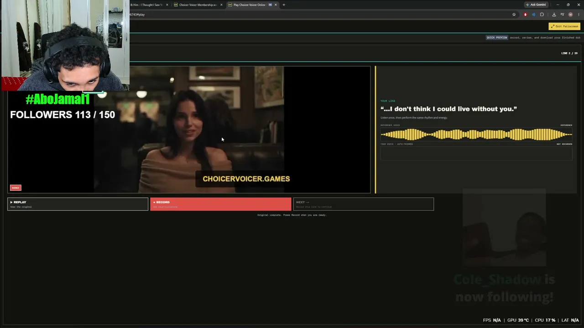The height and width of the screenshot is (328, 584).
Task: Click the blue audio indicator icon in toolbar
Action: click(x=533, y=15)
